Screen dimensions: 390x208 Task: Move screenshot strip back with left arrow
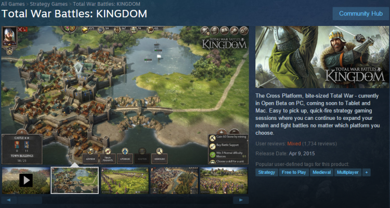(9, 200)
